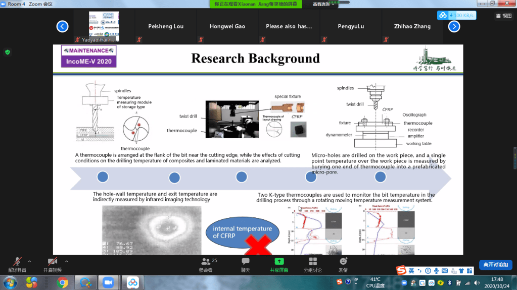Open breakout rooms (分组讨论)

tap(312, 264)
